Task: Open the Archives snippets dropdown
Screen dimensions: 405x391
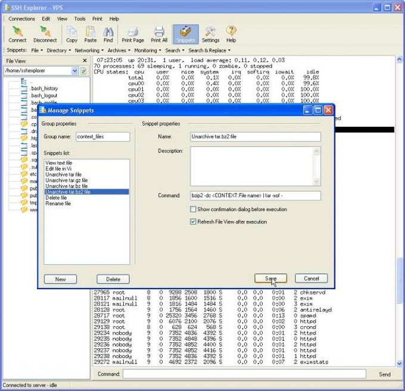Action: click(119, 51)
